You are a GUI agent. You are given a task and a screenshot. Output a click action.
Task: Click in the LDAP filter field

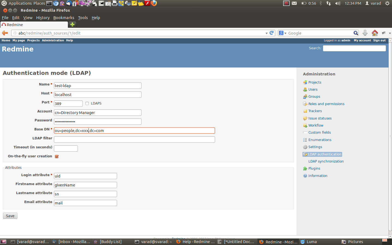[x=134, y=139]
